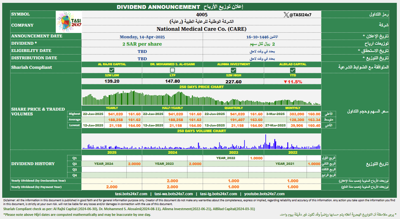Select the YEAR_2024 dividend cell
The height and width of the screenshot is (219, 400).
click(104, 164)
